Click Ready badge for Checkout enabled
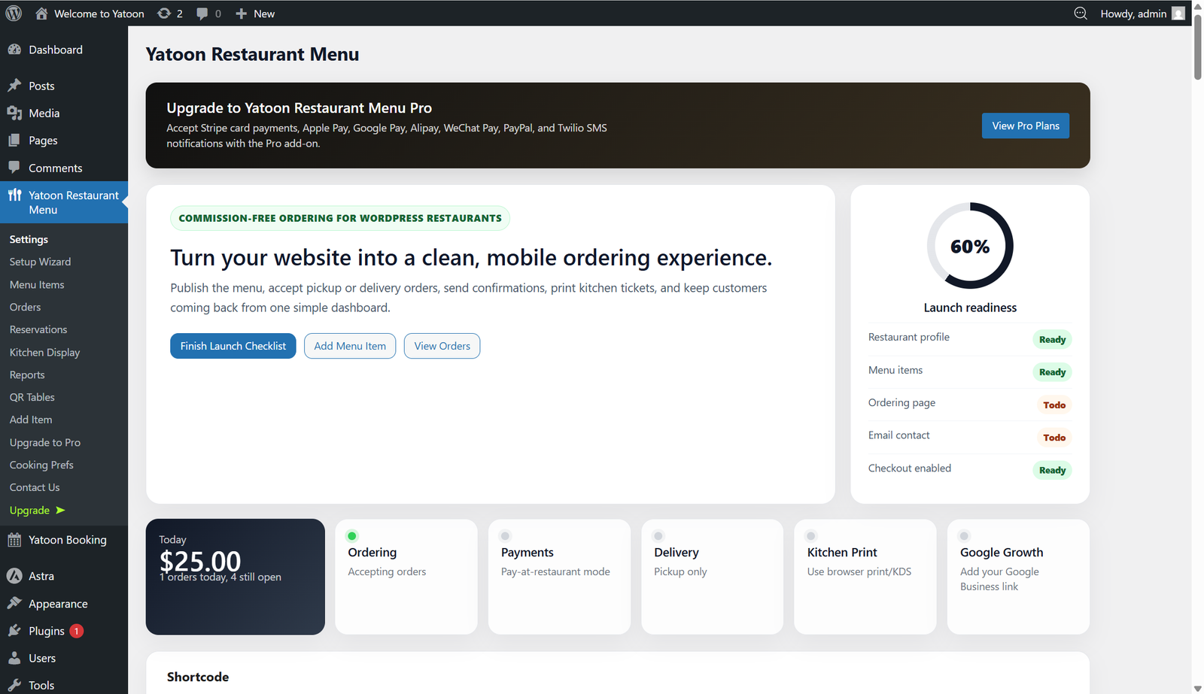The width and height of the screenshot is (1204, 694). (1052, 470)
